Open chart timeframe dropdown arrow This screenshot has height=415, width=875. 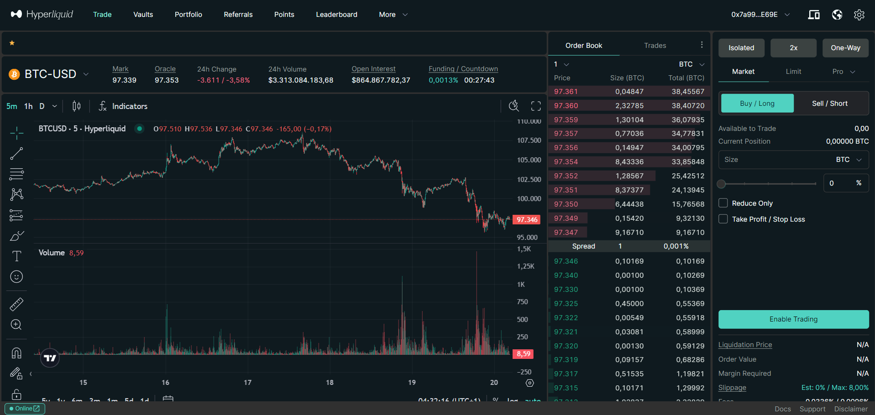[55, 106]
